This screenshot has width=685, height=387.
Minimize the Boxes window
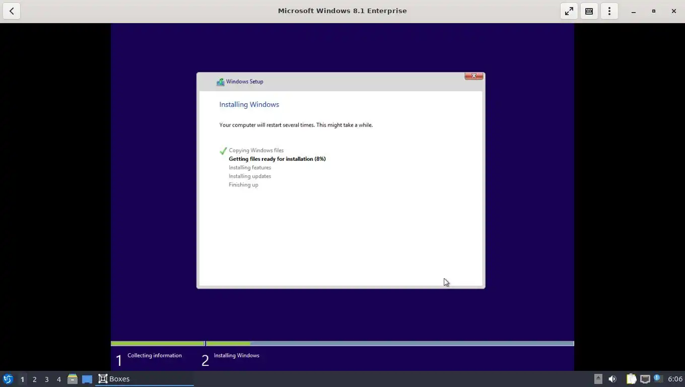click(x=633, y=11)
